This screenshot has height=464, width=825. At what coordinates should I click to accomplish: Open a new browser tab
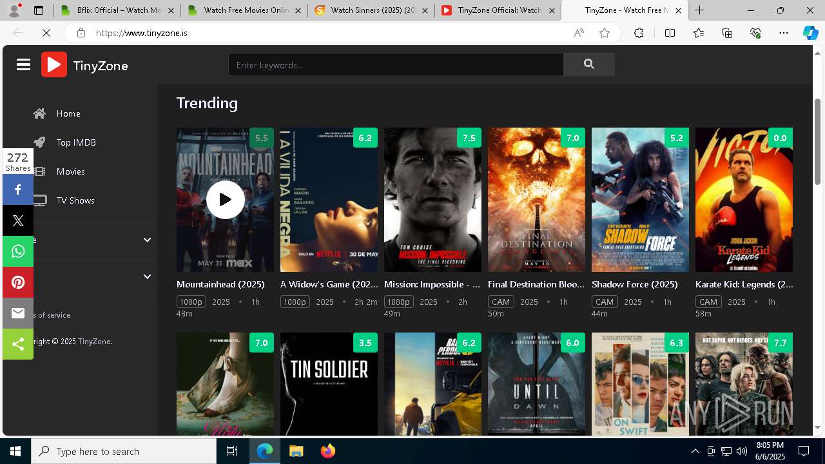pyautogui.click(x=699, y=10)
